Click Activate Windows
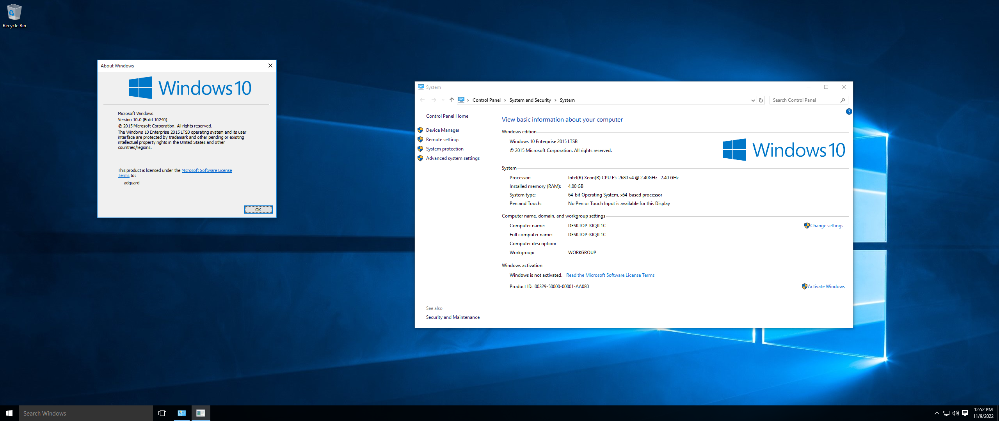 [x=826, y=287]
